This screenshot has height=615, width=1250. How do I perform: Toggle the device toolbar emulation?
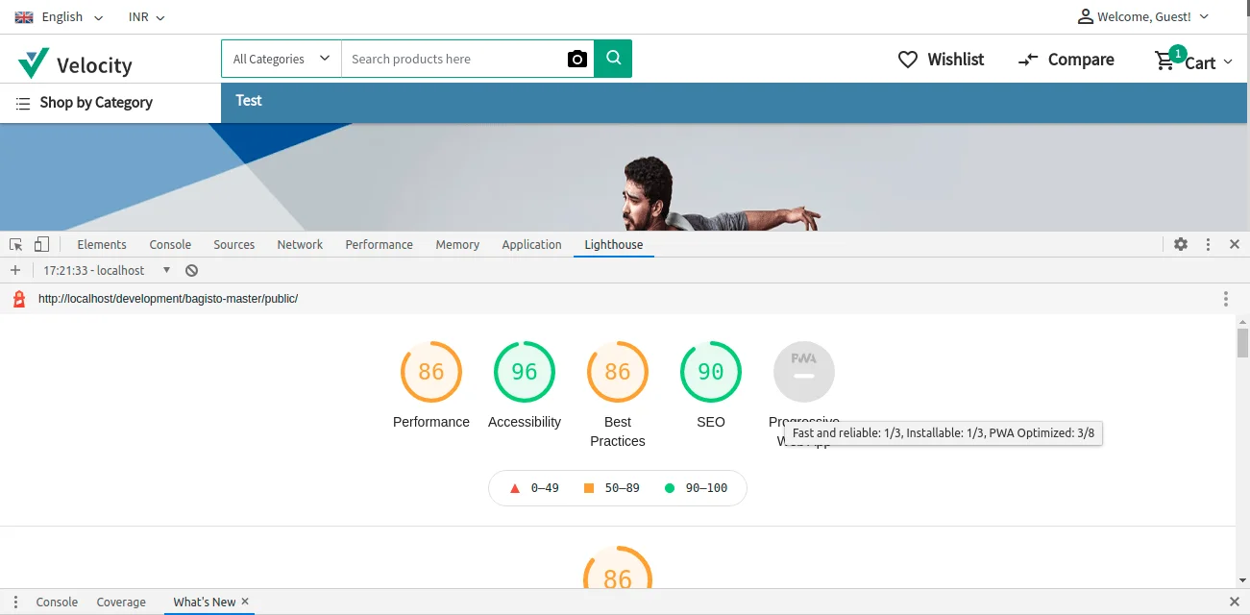[x=41, y=244]
